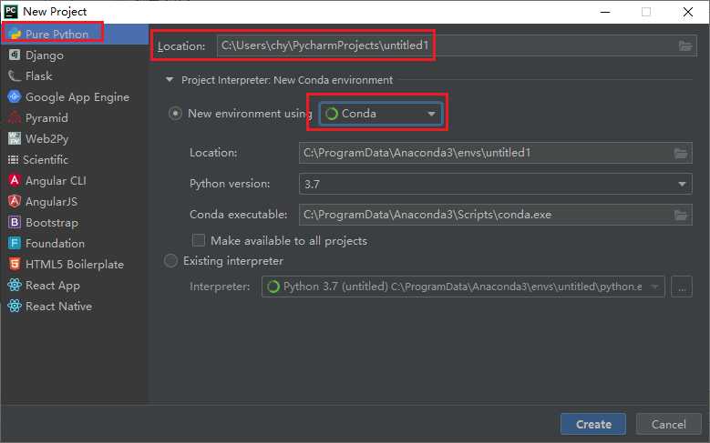
Task: Select the Pyramid project type
Action: point(75,117)
